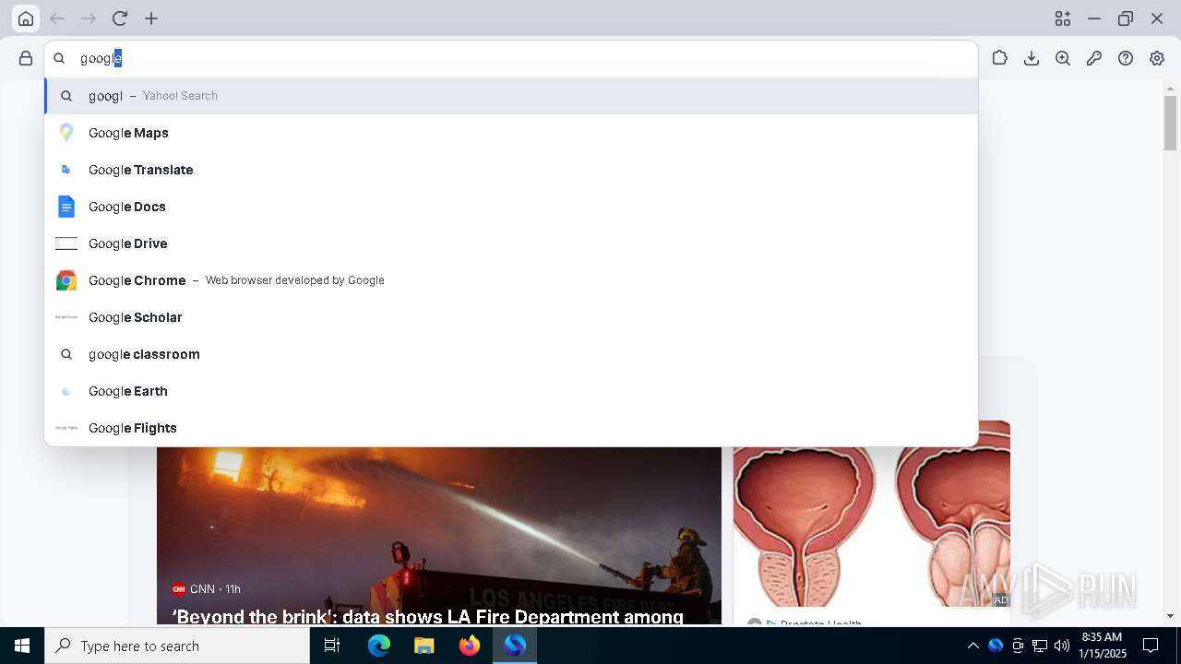This screenshot has width=1181, height=664.
Task: Open the clock showing 8:35 AM
Action: click(1102, 646)
